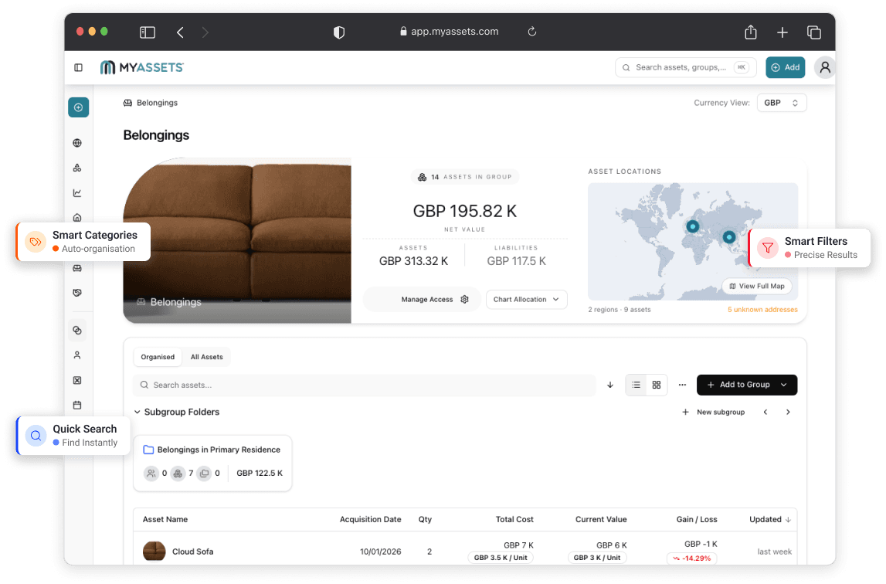This screenshot has width=886, height=584.
Task: Collapse the MyAssets left sidebar
Action: pyautogui.click(x=79, y=68)
